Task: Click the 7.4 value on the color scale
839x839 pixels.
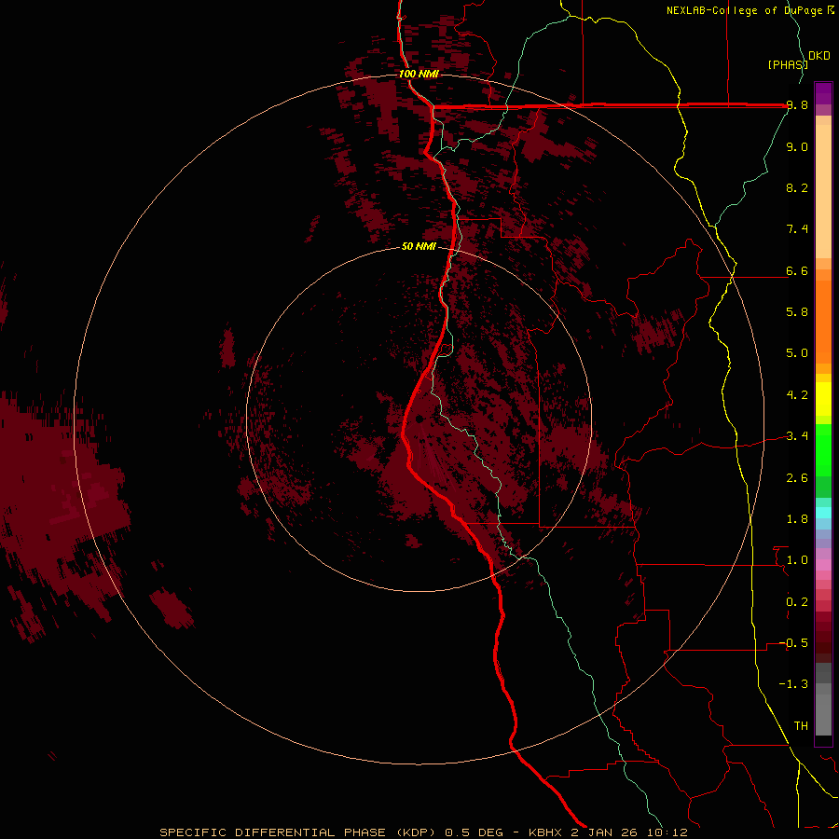Action: point(797,229)
